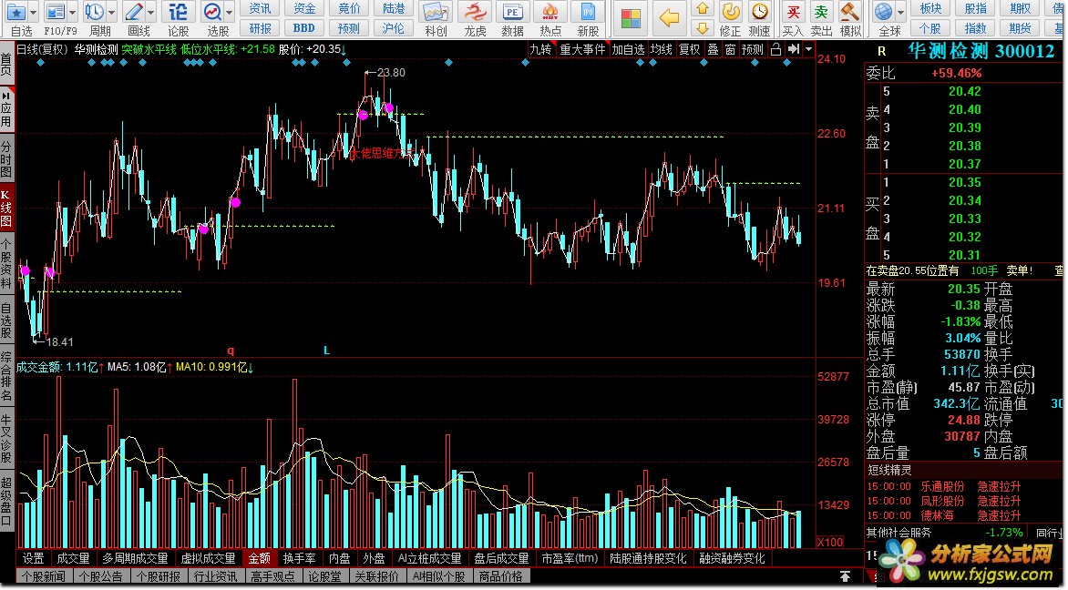Click the 资讯 news button
The height and width of the screenshot is (590, 1068).
(260, 9)
